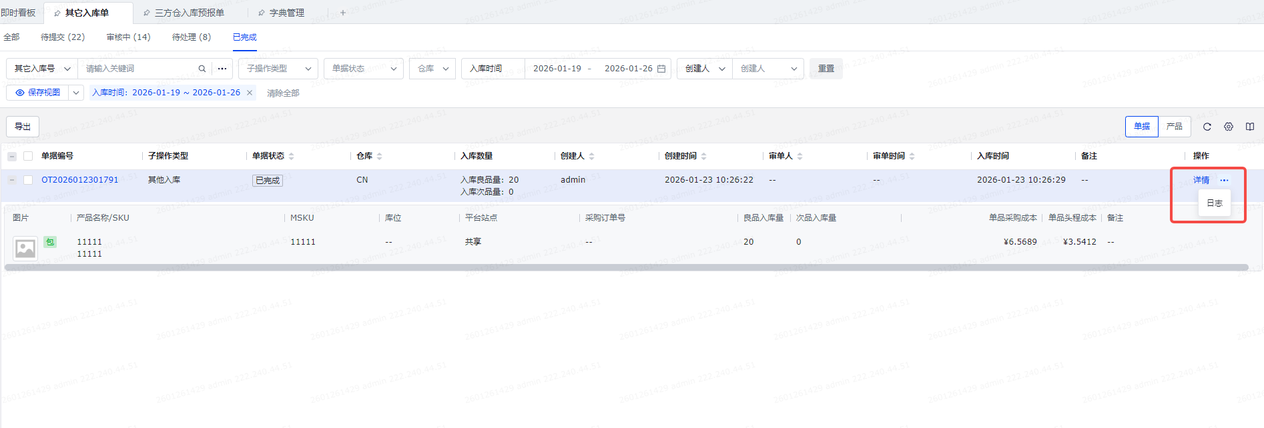Screen dimensions: 1264x428
Task: Open order link OT2026012301791
Action: pyautogui.click(x=80, y=180)
